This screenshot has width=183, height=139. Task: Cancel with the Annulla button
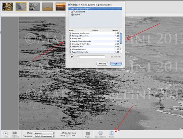[102, 64]
